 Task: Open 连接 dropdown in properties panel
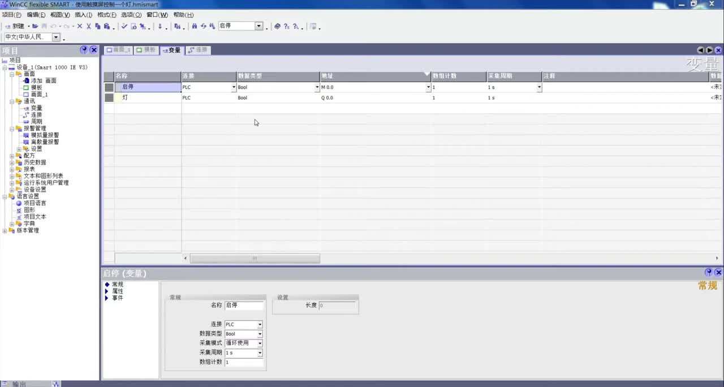coord(260,325)
